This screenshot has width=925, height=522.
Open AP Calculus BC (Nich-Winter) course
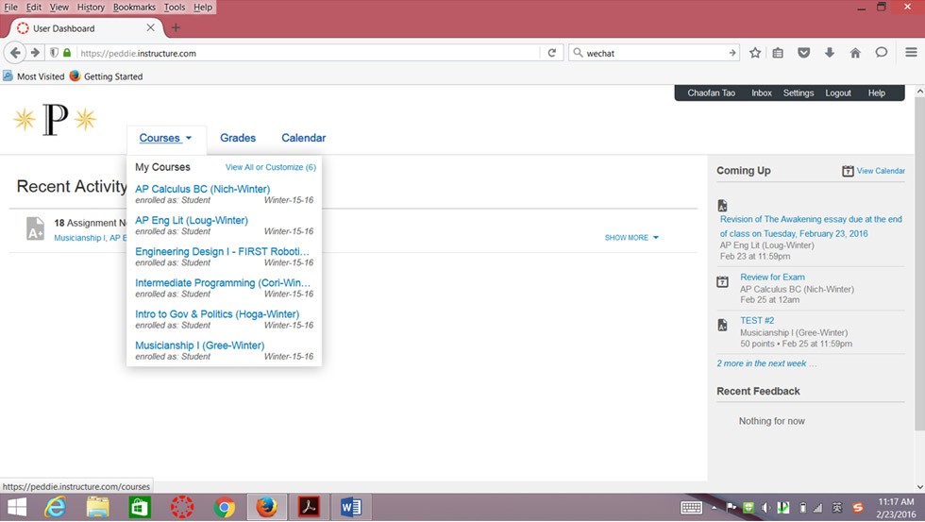click(x=202, y=189)
